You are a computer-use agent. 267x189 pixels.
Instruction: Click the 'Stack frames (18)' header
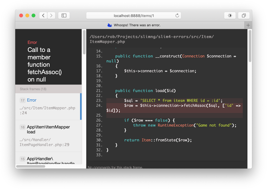[48, 89]
